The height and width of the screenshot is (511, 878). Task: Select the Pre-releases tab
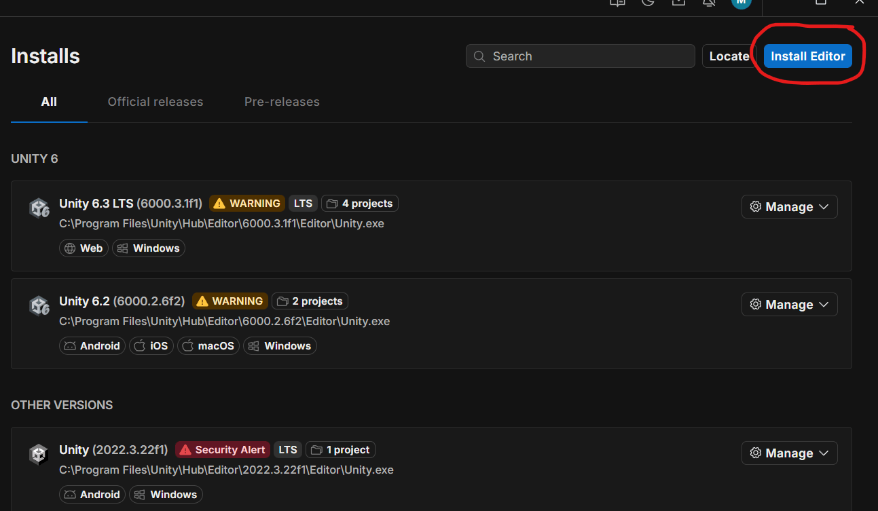point(282,102)
